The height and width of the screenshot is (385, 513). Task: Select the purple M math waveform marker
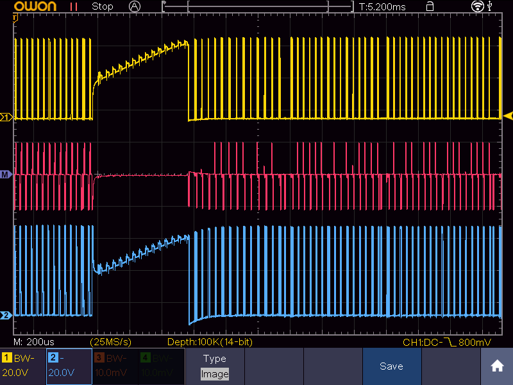click(6, 175)
